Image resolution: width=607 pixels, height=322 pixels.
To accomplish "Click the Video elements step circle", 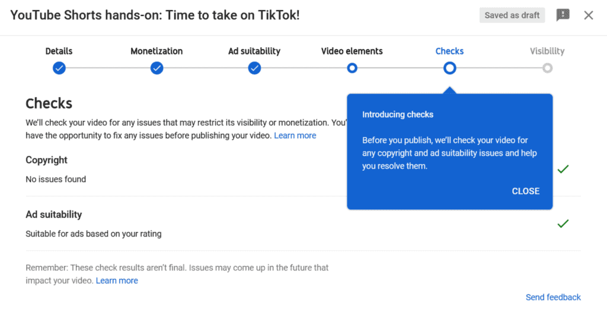I will pos(352,68).
